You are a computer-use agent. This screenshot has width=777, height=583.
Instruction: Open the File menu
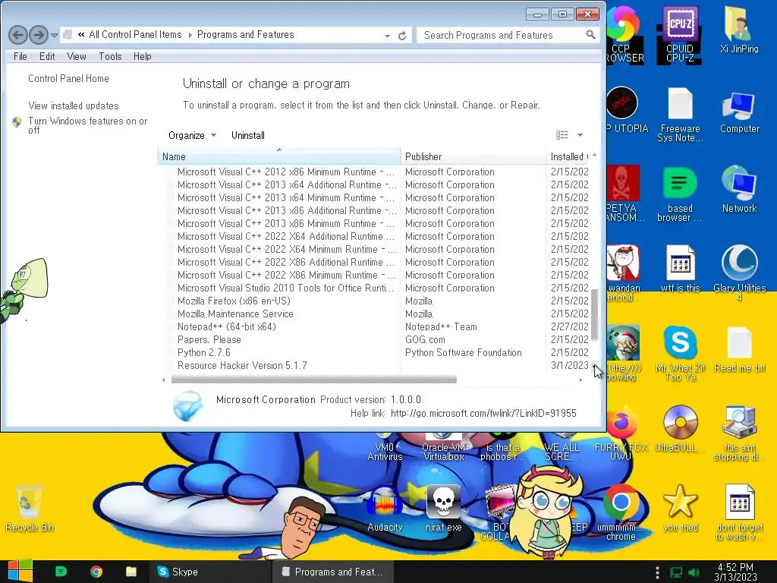(x=20, y=56)
